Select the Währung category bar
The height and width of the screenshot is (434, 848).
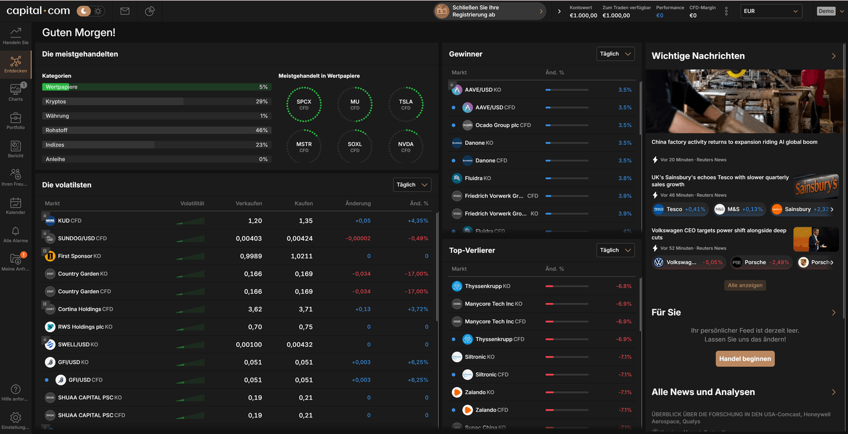coord(157,116)
